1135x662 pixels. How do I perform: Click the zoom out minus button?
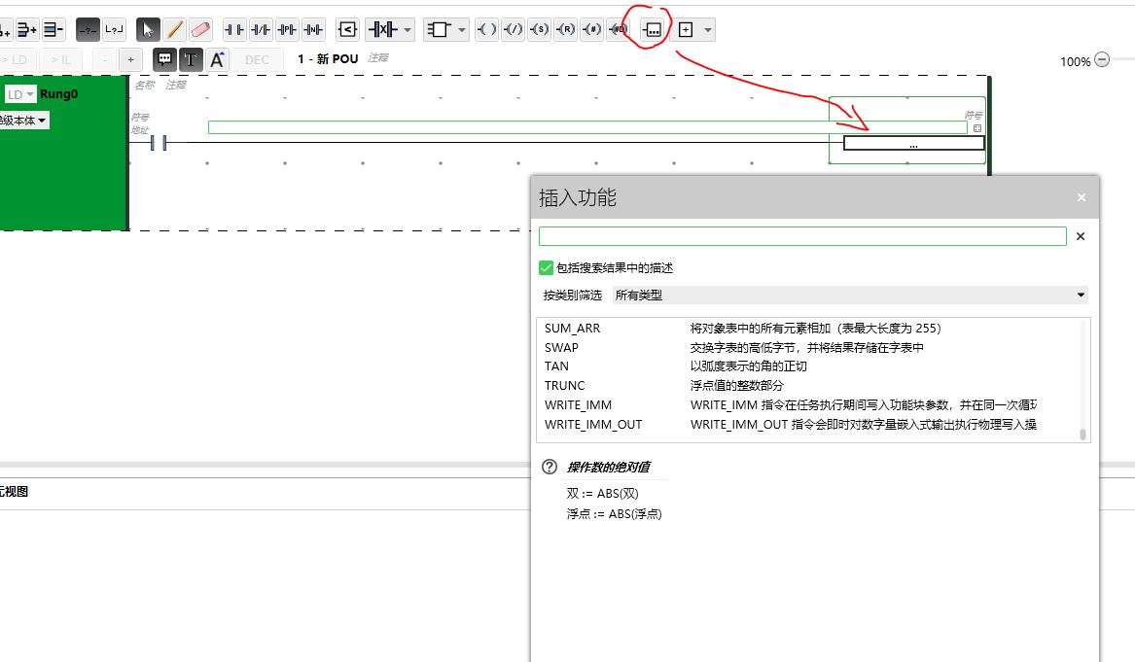(1102, 60)
